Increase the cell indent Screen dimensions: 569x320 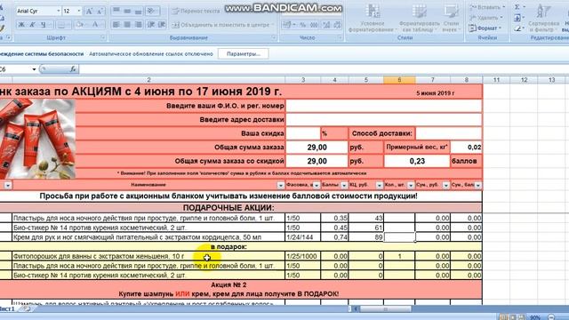(162, 25)
